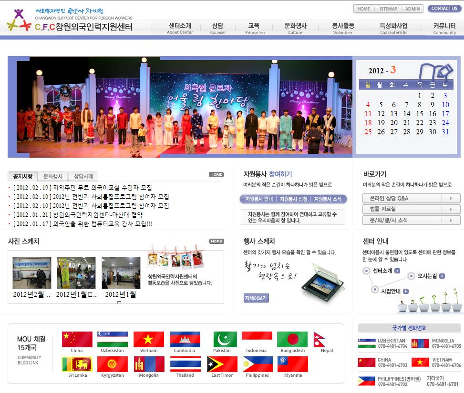Click the CFC center logo
This screenshot has height=393, width=464.
coord(70,20)
